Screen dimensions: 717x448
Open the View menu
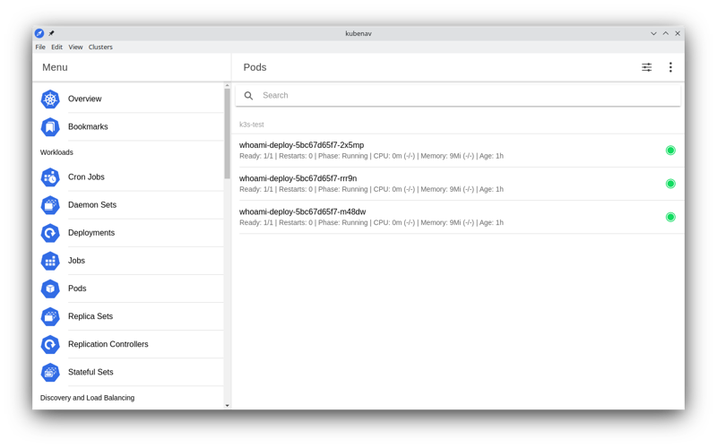(x=75, y=47)
